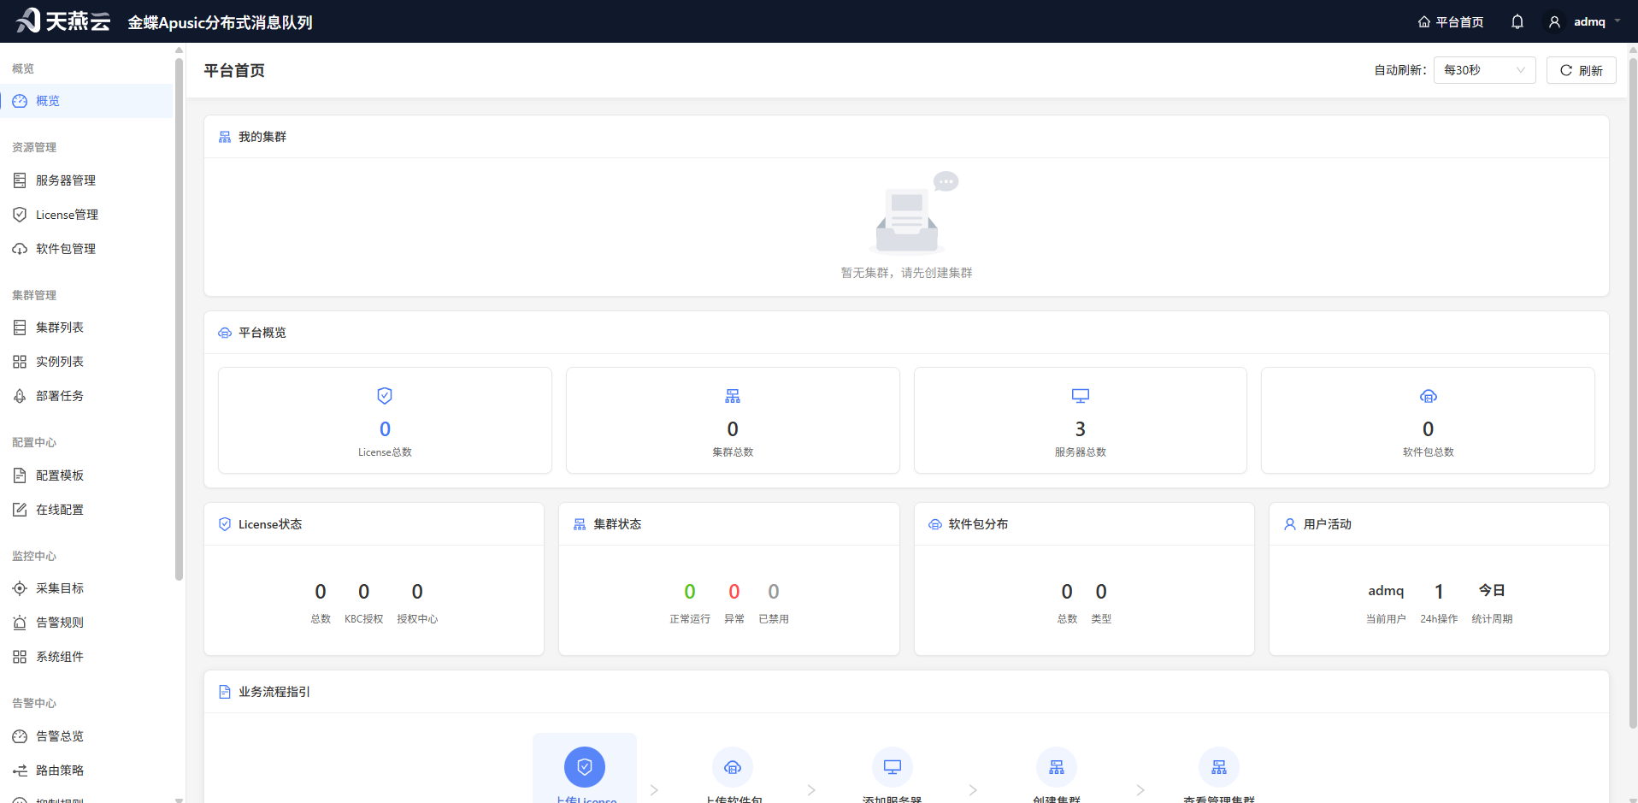The width and height of the screenshot is (1638, 803).
Task: Go to 平台首页 in top bar
Action: (1451, 22)
